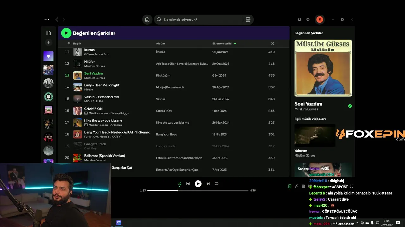Viewport: 405px width, 227px height.
Task: Play Beğenilen Şarkılar with green play button
Action: (66, 33)
